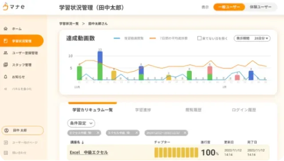Collapse the sidebar panel with double-chevron icon
Image resolution: width=284 pixels, height=161 pixels.
[x=6, y=89]
